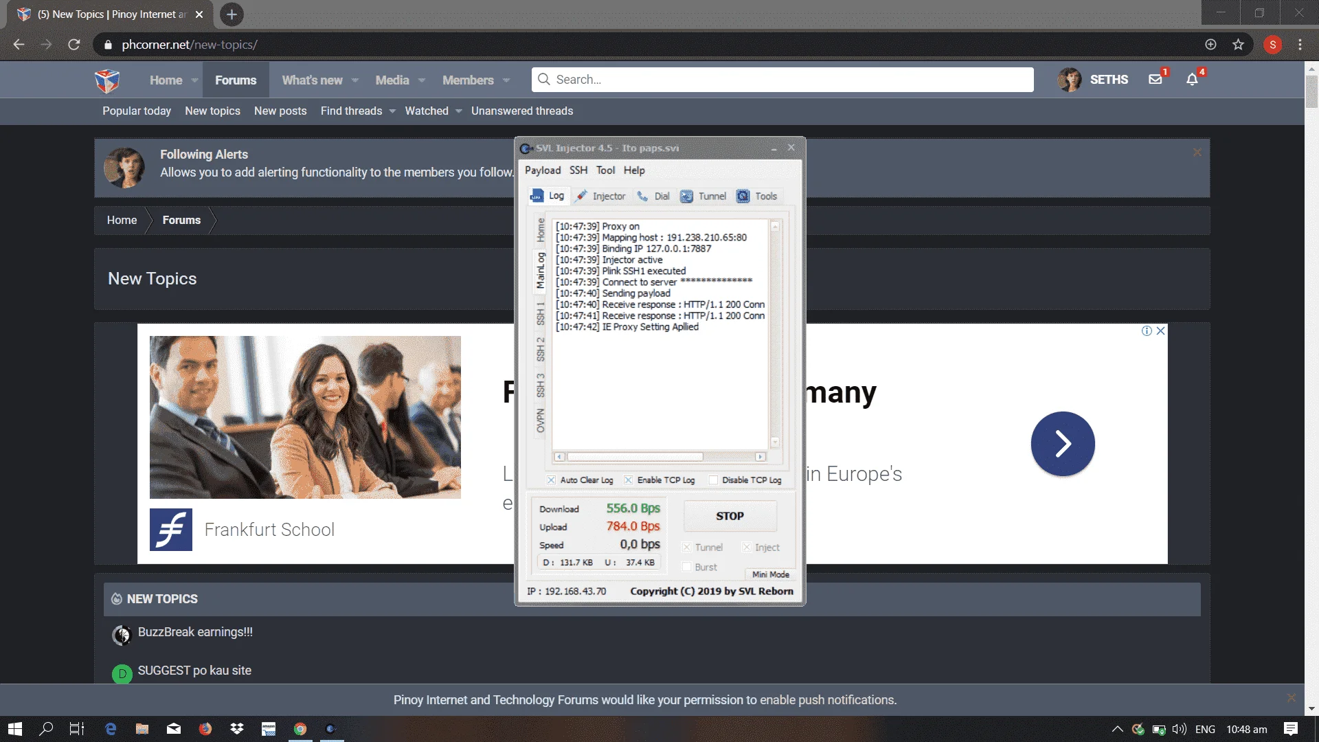The height and width of the screenshot is (742, 1319).
Task: Dismiss the Following Alerts notice
Action: 1197,153
